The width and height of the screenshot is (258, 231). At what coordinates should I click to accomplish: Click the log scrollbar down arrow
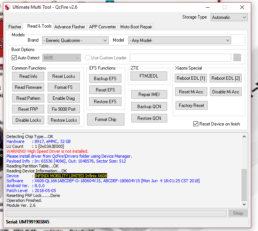click(244, 205)
